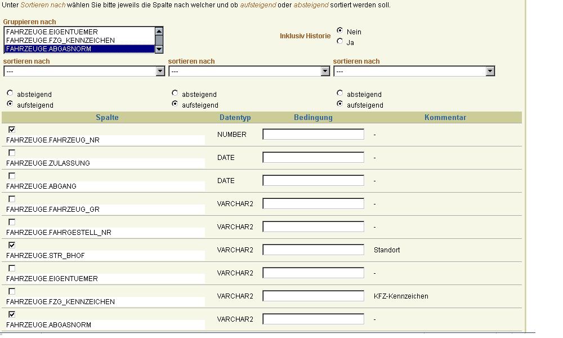Click the Bedingung field for ABGASNORM row
Image resolution: width=563 pixels, height=338 pixels.
[313, 319]
